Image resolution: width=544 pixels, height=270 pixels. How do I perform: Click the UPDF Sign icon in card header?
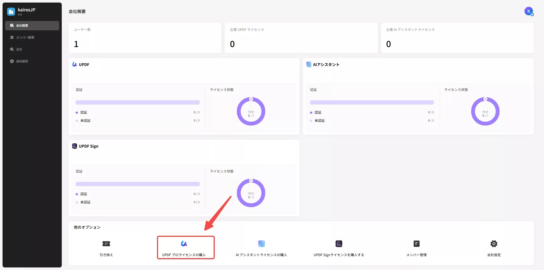click(x=75, y=146)
